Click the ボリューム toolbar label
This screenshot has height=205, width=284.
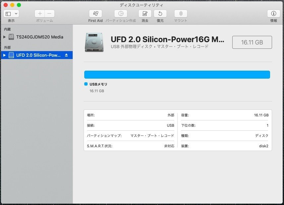click(44, 21)
